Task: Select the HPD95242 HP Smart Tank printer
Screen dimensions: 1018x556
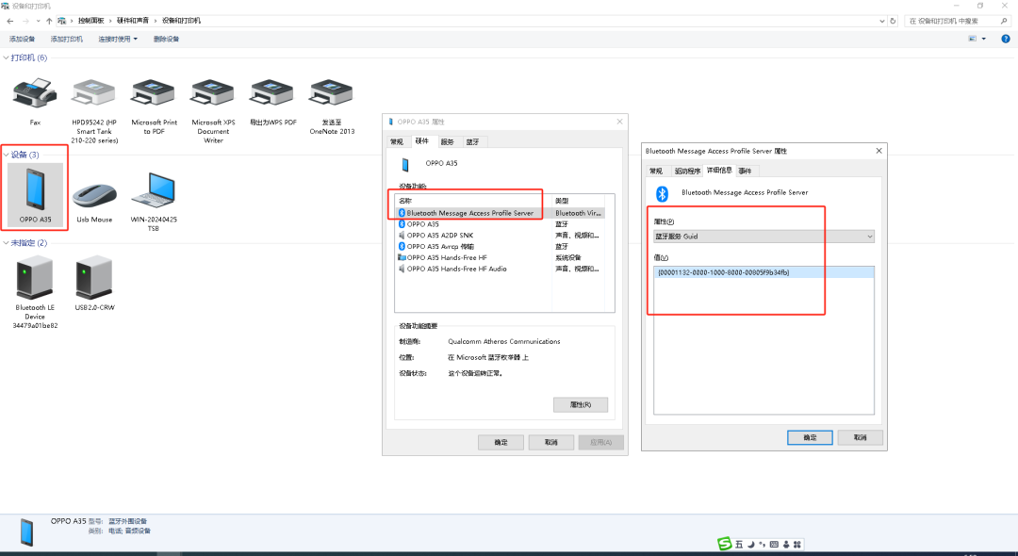Action: coord(93,94)
